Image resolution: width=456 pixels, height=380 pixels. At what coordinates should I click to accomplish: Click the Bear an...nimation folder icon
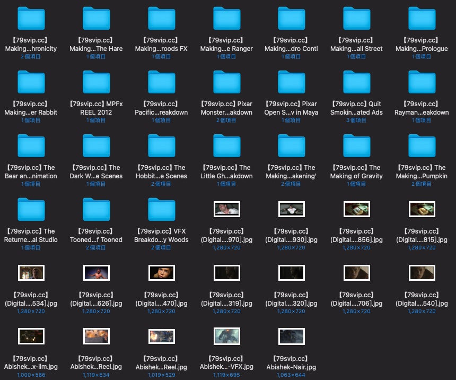point(31,146)
